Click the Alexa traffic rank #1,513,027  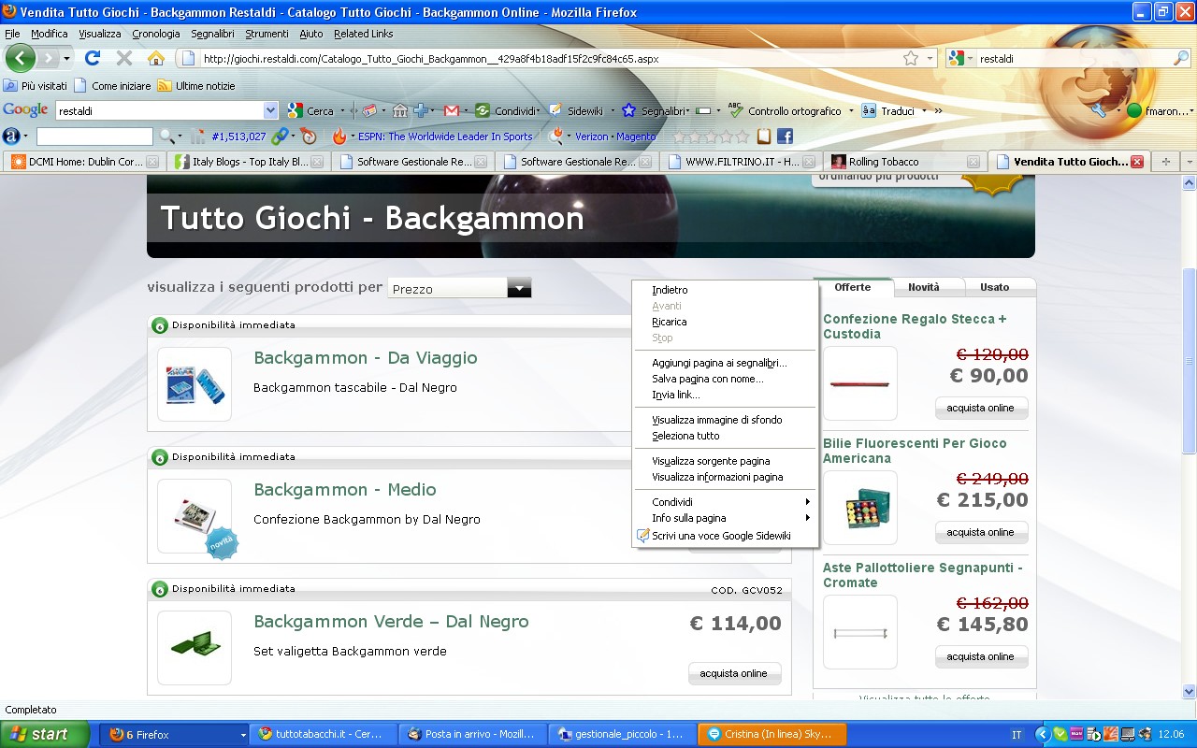click(x=238, y=137)
